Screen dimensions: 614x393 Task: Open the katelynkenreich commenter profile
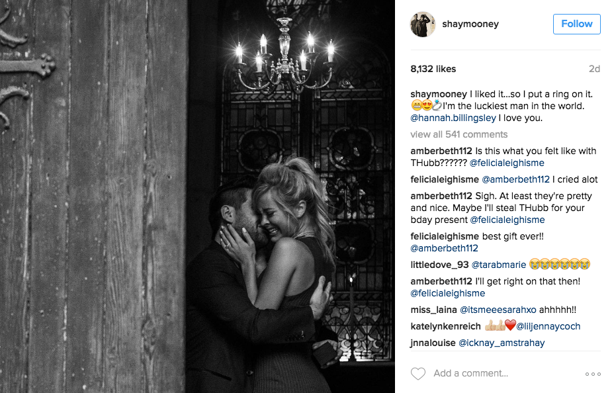click(446, 326)
